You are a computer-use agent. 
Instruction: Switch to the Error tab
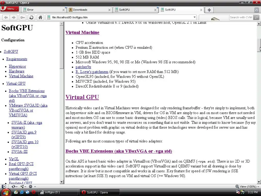[x=43, y=10]
